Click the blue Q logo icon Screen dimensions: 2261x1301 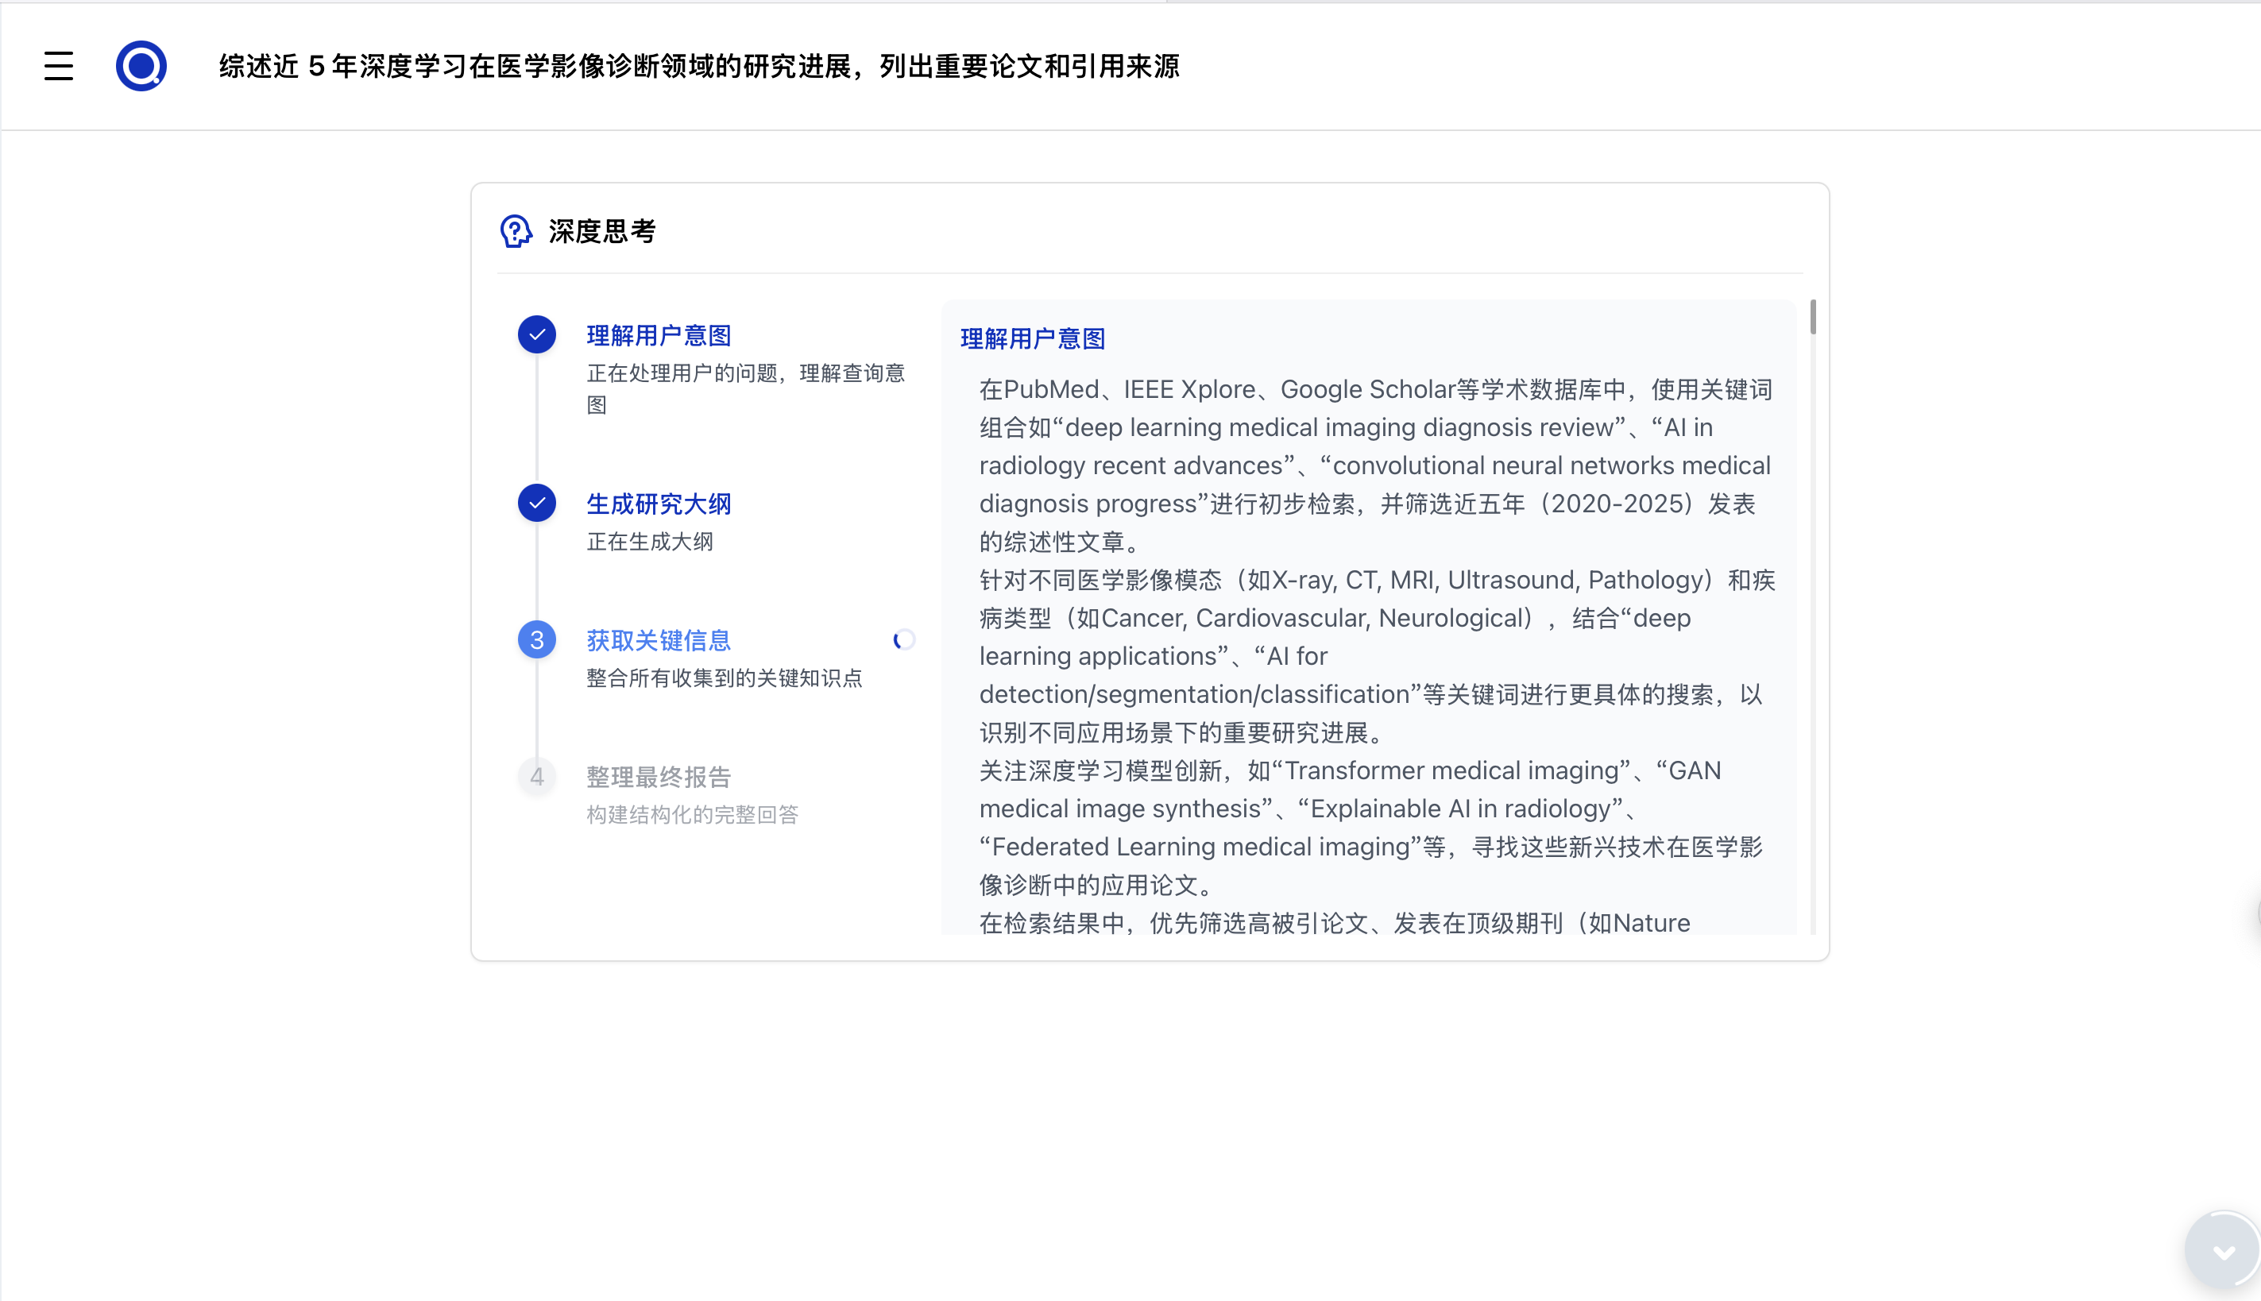[x=141, y=66]
